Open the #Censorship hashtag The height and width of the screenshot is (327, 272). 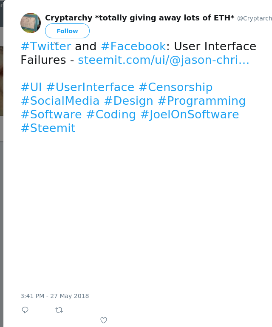pyautogui.click(x=176, y=87)
